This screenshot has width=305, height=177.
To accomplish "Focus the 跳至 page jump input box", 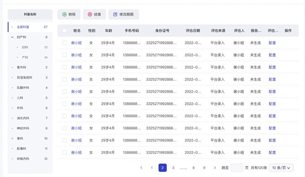I will 237,168.
